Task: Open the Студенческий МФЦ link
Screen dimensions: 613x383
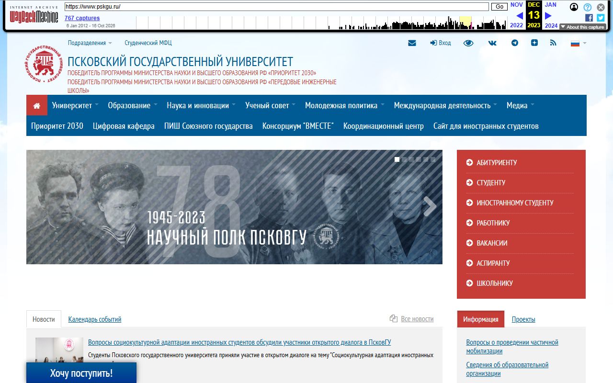Action: (x=148, y=43)
